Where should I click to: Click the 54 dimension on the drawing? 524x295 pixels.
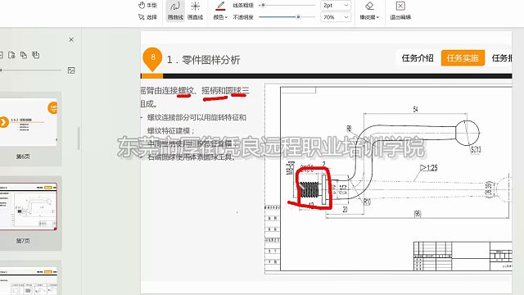[415, 109]
